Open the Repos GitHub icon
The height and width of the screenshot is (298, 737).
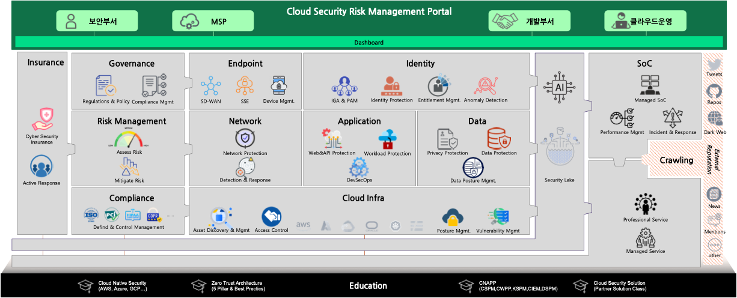pyautogui.click(x=714, y=91)
